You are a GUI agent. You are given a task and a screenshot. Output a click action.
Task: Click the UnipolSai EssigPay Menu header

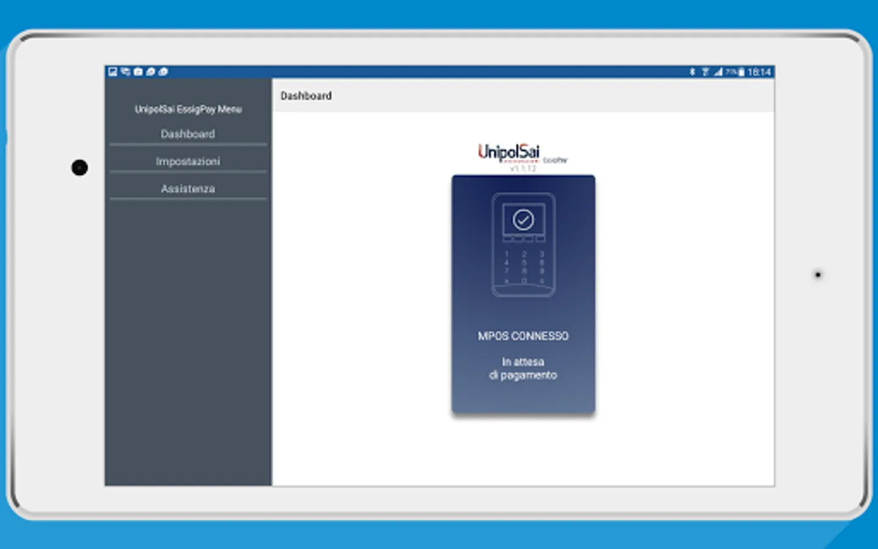tap(188, 109)
